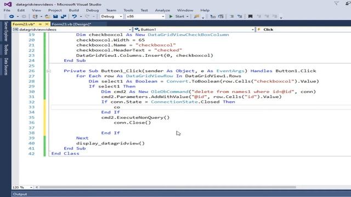Comment out the selected lines
Screen dimensions: 351x197
click(x=231, y=16)
